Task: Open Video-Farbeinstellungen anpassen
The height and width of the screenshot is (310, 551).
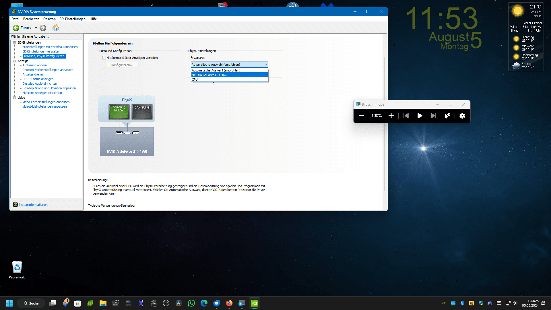Action: click(x=46, y=102)
